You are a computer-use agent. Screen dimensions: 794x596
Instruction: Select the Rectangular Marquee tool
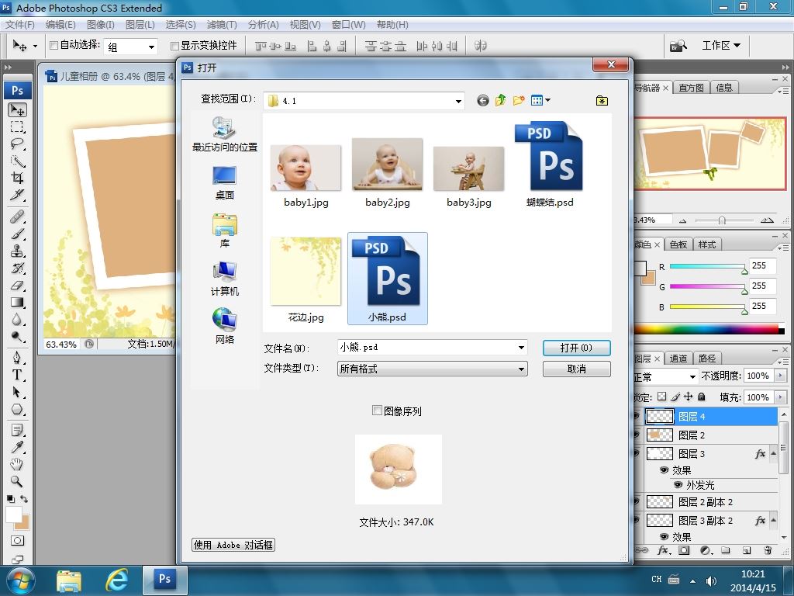tap(17, 126)
